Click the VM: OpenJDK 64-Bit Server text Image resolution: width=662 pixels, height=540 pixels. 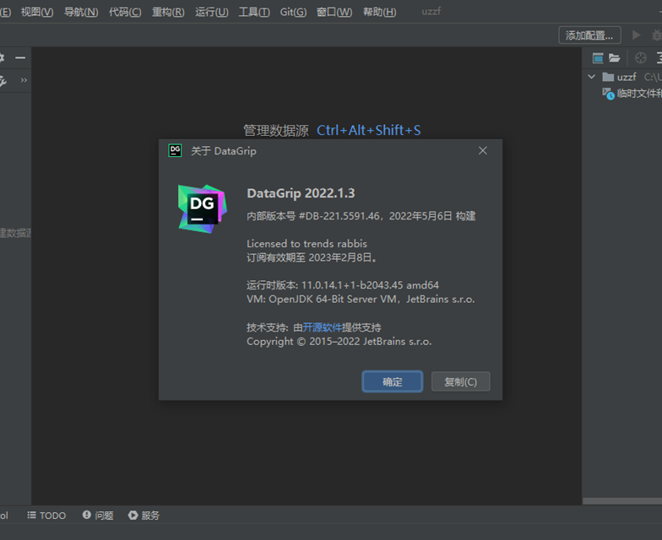(x=361, y=299)
